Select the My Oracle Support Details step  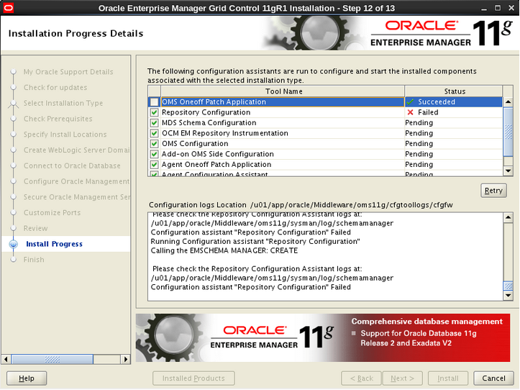coord(68,72)
